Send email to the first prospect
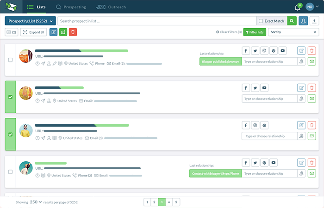This screenshot has height=208, width=324. [x=312, y=61]
